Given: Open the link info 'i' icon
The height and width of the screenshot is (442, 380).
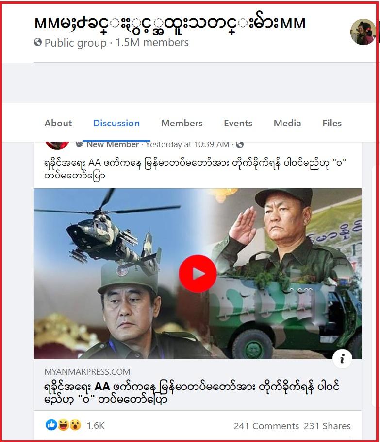Looking at the screenshot, I should point(342,359).
